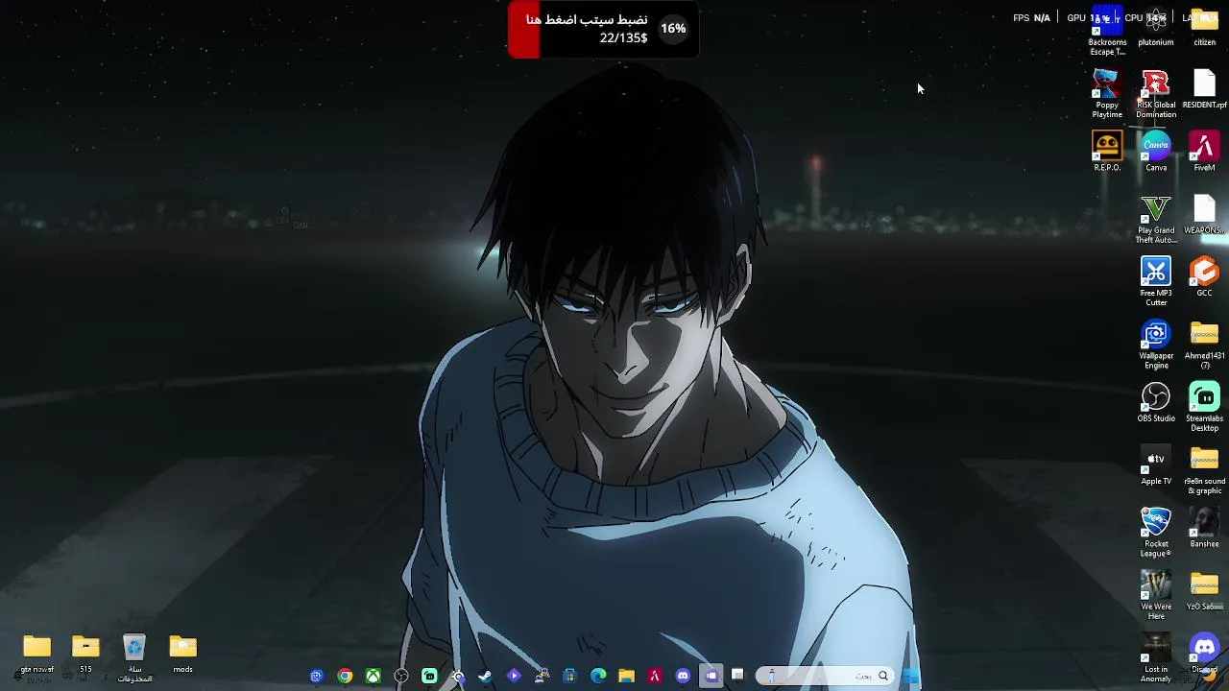1229x691 pixels.
Task: Launch the Lost in Anomaly shortcut
Action: 1156,657
